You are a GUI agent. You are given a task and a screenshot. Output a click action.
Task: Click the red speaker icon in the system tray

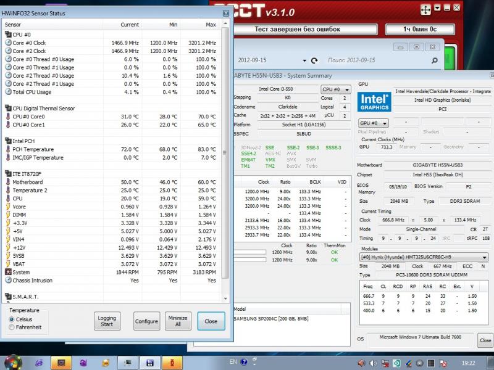tap(361, 363)
